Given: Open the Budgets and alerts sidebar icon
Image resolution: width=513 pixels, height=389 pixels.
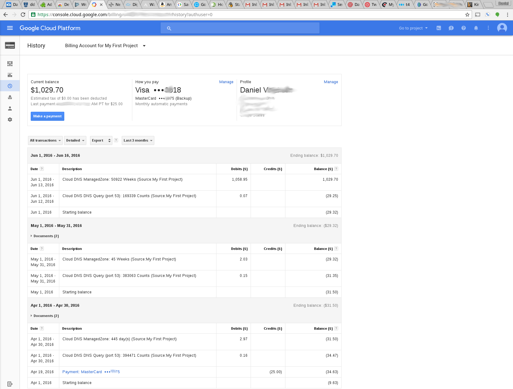Looking at the screenshot, I should click(x=10, y=75).
